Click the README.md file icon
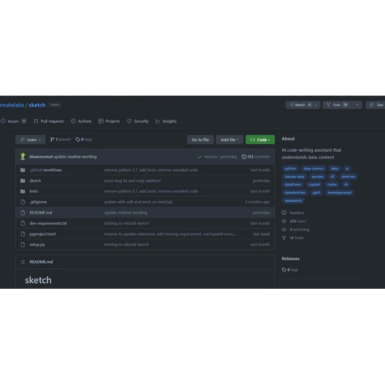Screen dimensions: 385x385 [23, 212]
